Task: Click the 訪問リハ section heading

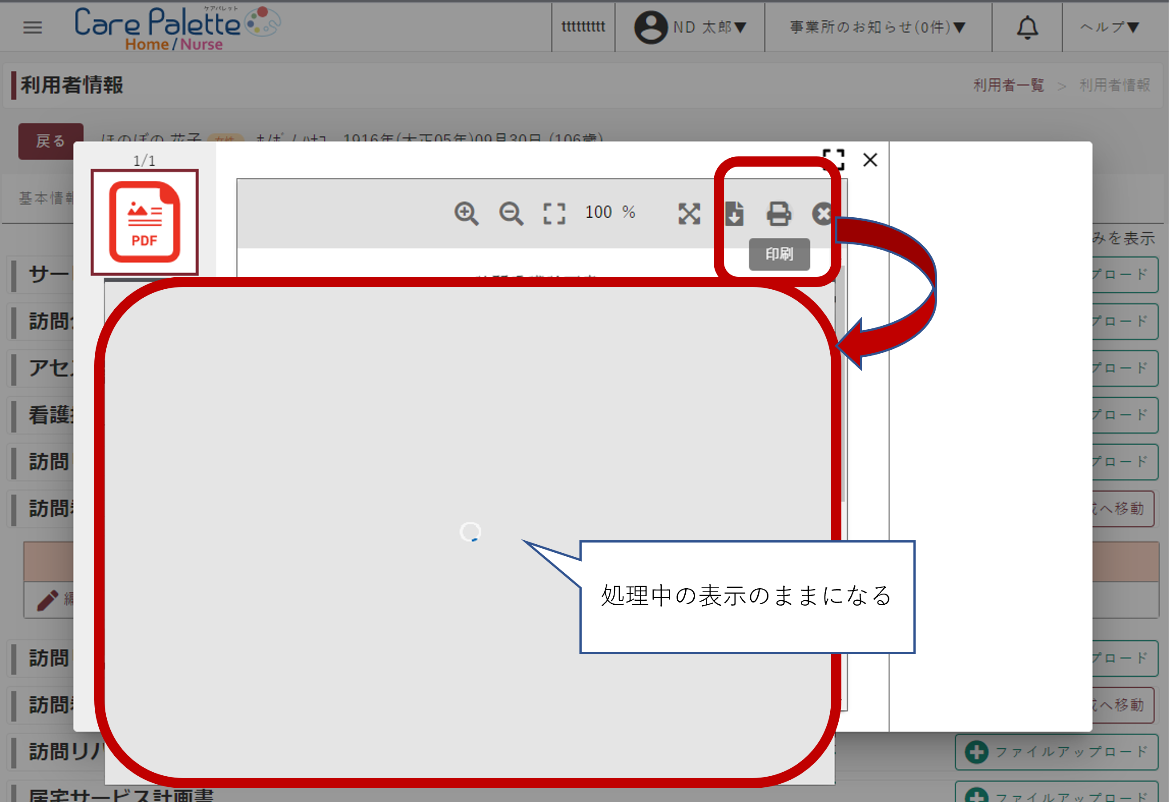Action: [66, 752]
